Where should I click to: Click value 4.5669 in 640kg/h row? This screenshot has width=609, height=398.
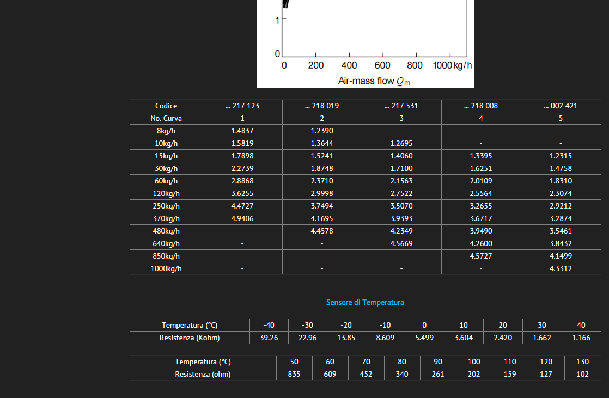401,243
